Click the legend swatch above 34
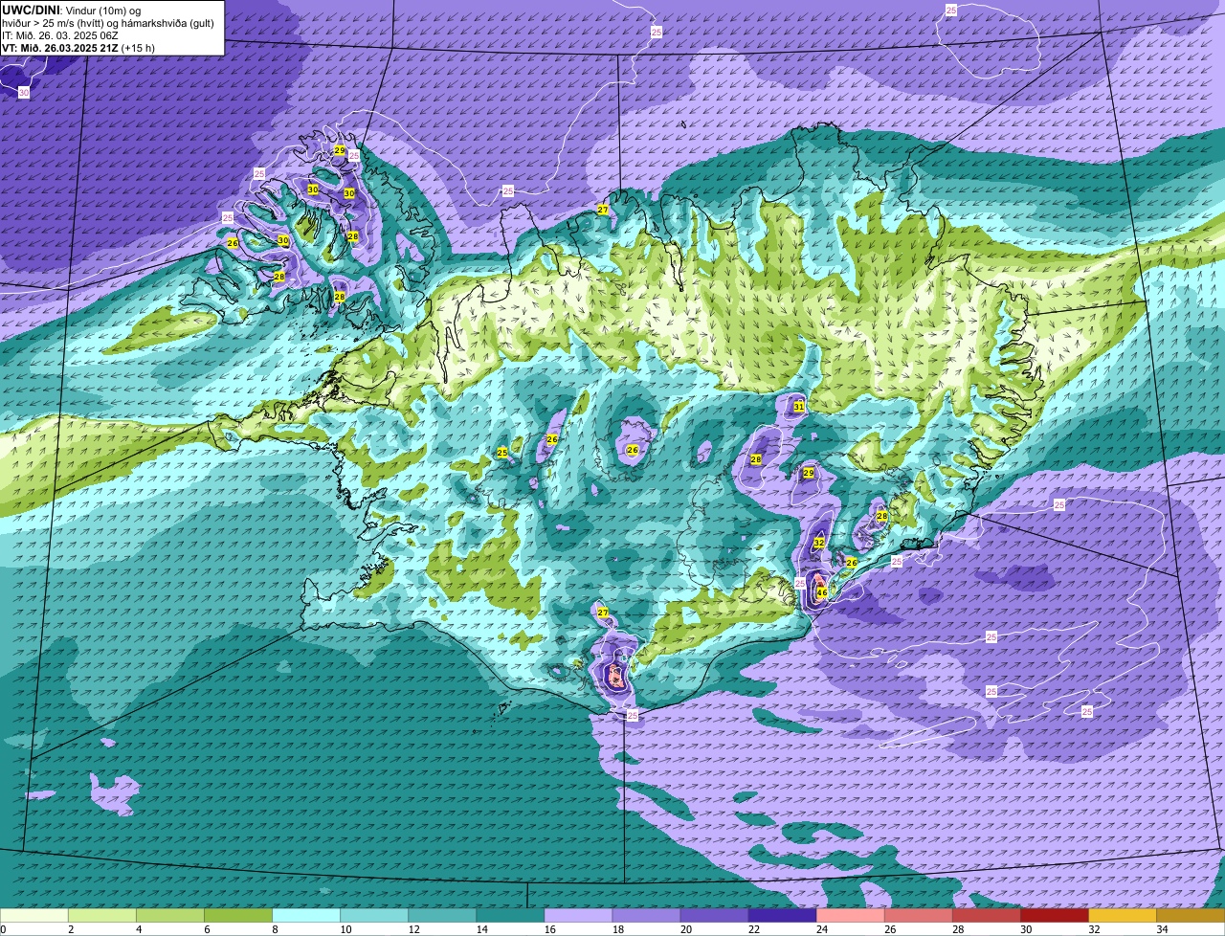 coord(1191,915)
